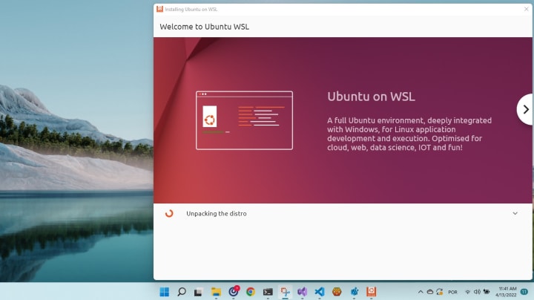Switch to the Ubuntu installer taskbar icon
The image size is (534, 300).
click(x=372, y=292)
